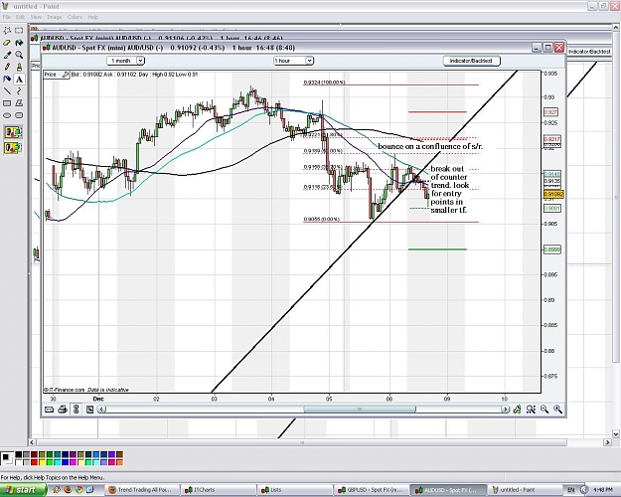The height and width of the screenshot is (497, 621).
Task: Choose the magenta palette swatch
Action: point(73,462)
